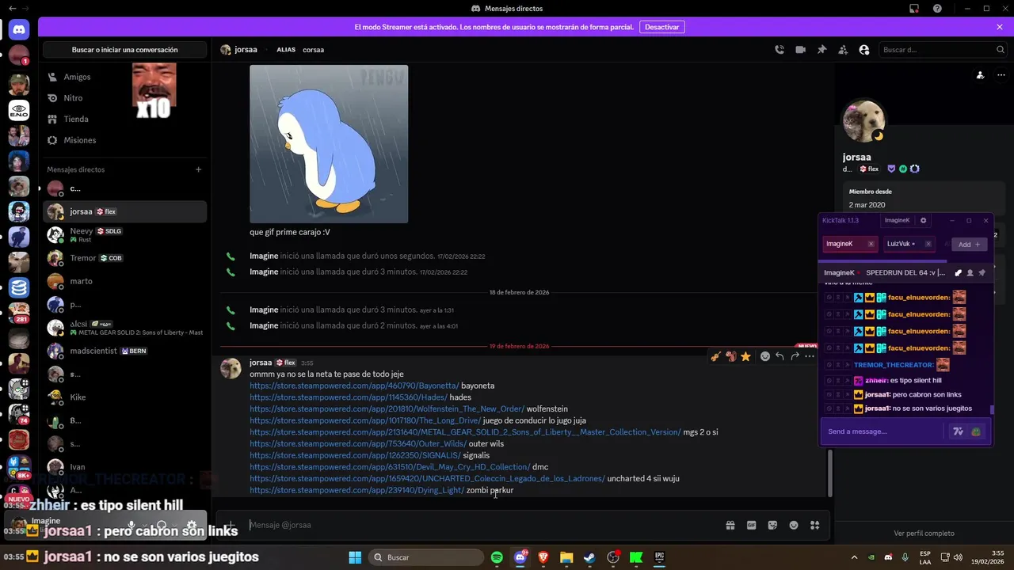The image size is (1014, 570).
Task: Click the friend status icon in profile panel
Action: [980, 75]
